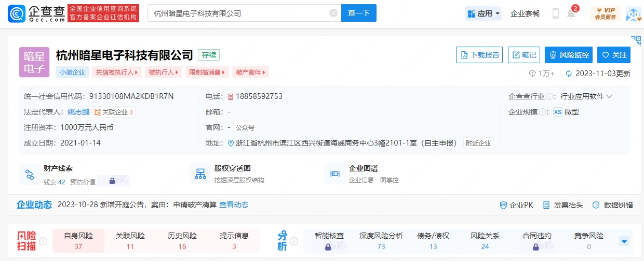This screenshot has height=261, width=644.
Task: Open VIP member services badge
Action: 605,13
